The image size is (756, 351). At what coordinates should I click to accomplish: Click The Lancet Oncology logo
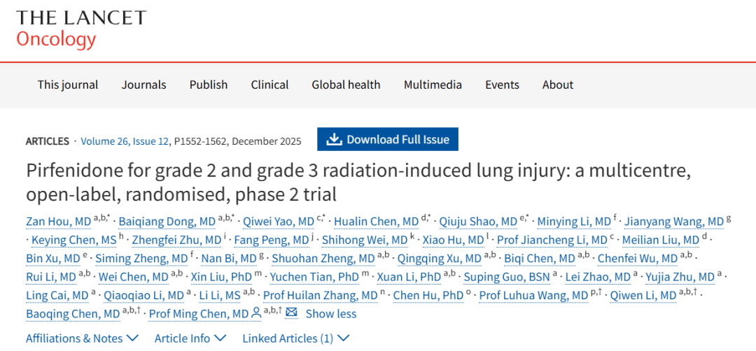pyautogui.click(x=81, y=28)
